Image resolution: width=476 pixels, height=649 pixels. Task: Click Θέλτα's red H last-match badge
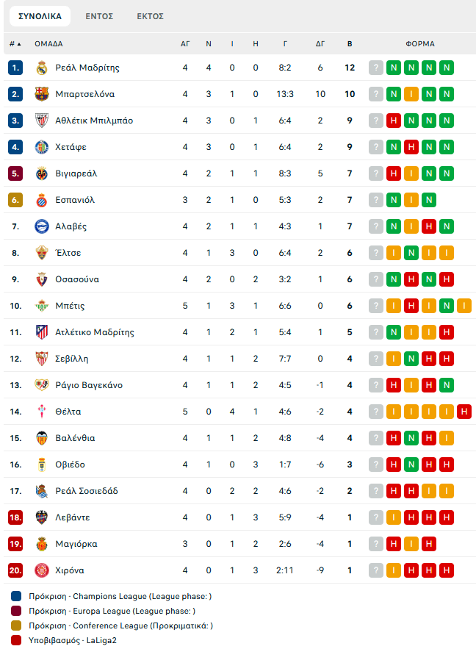[x=464, y=412]
